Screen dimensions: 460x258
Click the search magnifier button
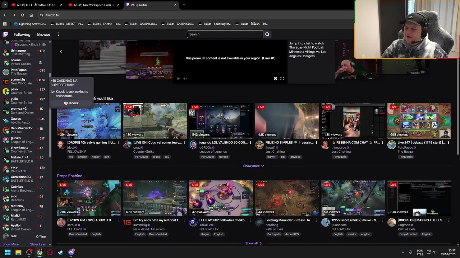[x=267, y=34]
